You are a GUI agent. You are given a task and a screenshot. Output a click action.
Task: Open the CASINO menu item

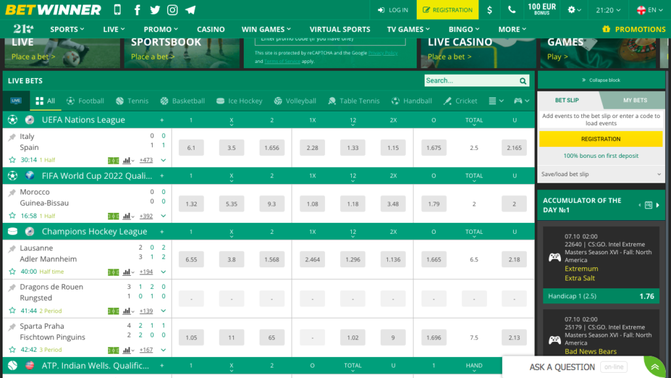coord(210,29)
